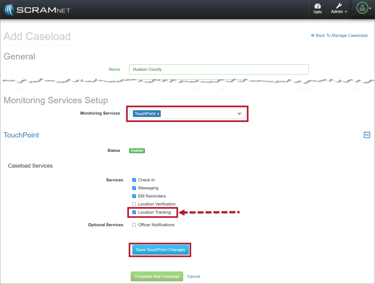Enable Location Verification checkbox

pyautogui.click(x=134, y=204)
